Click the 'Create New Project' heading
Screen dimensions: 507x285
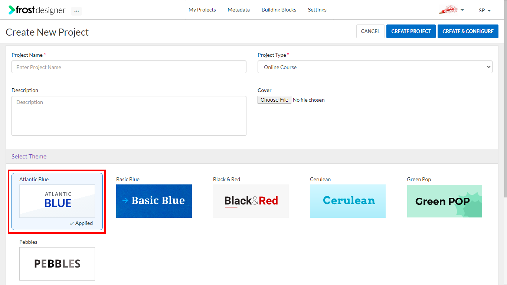tap(47, 32)
